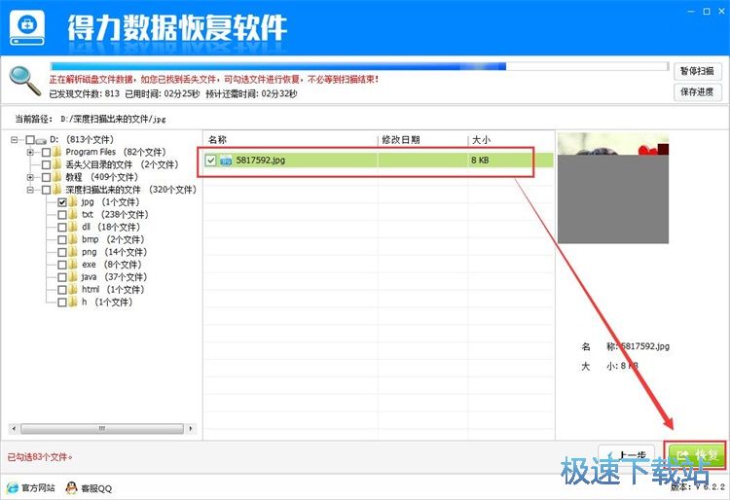Uncheck the 5817592.jpg file checkbox
The image size is (730, 500).
211,161
